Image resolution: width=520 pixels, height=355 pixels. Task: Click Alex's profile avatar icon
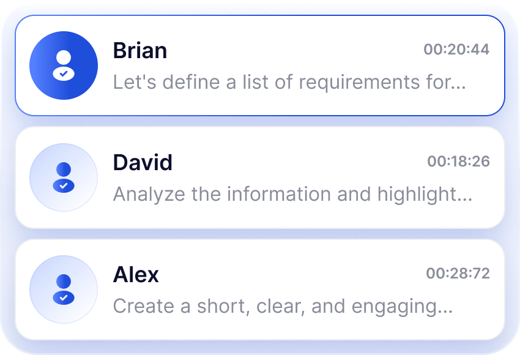click(x=64, y=290)
